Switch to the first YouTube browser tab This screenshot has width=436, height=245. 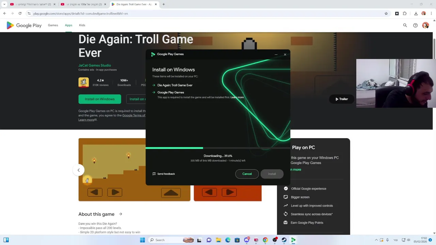click(33, 4)
